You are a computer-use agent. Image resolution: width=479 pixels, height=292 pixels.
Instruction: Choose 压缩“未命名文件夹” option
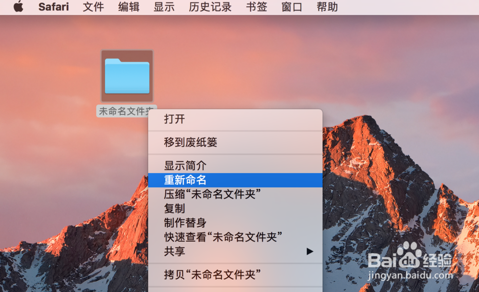pyautogui.click(x=235, y=194)
